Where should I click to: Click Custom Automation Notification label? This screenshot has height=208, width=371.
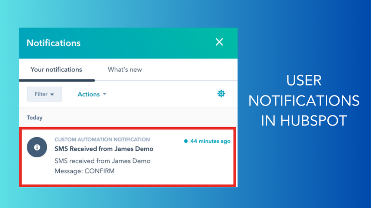[102, 140]
